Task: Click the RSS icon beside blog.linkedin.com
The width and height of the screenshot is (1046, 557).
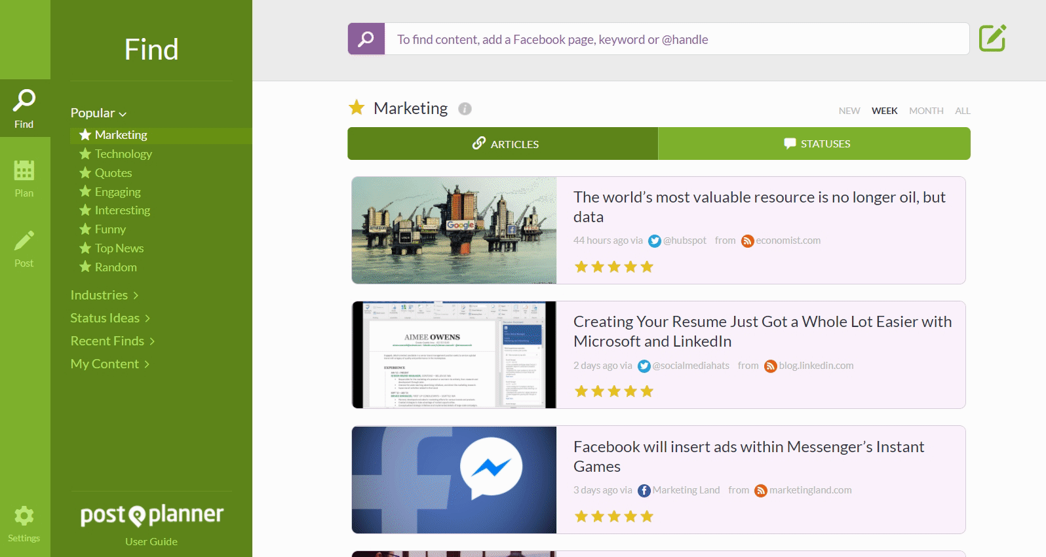Action: (771, 366)
